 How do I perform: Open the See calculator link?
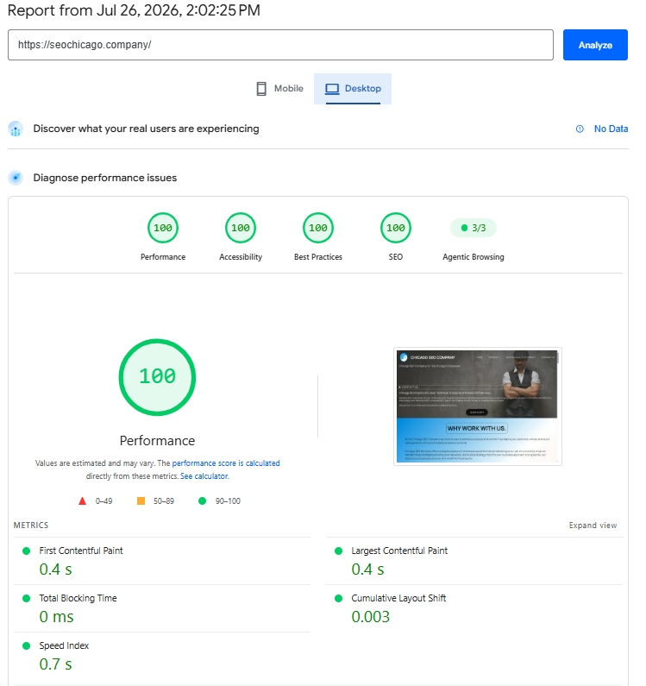click(204, 476)
